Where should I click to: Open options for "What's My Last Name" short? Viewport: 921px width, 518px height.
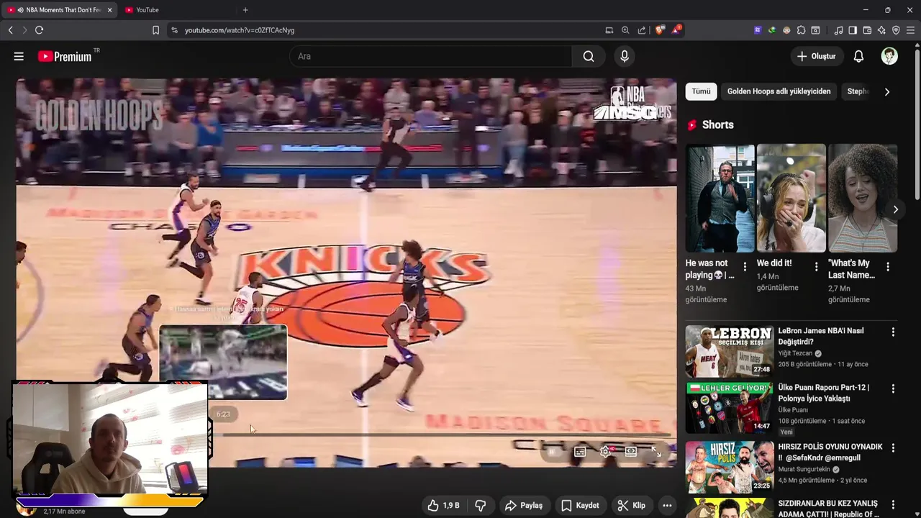click(887, 267)
